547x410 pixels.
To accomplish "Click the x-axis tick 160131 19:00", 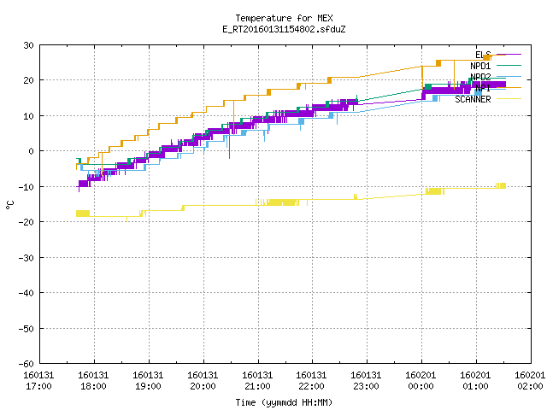I will (148, 381).
